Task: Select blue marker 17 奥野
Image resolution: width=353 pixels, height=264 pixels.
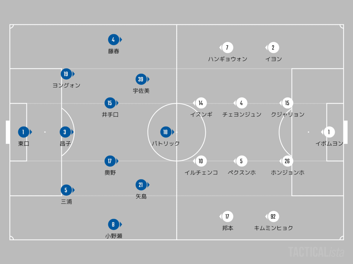Action: click(x=110, y=161)
